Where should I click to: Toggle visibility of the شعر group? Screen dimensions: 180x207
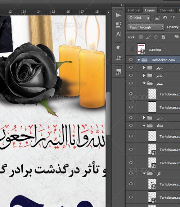131,83
